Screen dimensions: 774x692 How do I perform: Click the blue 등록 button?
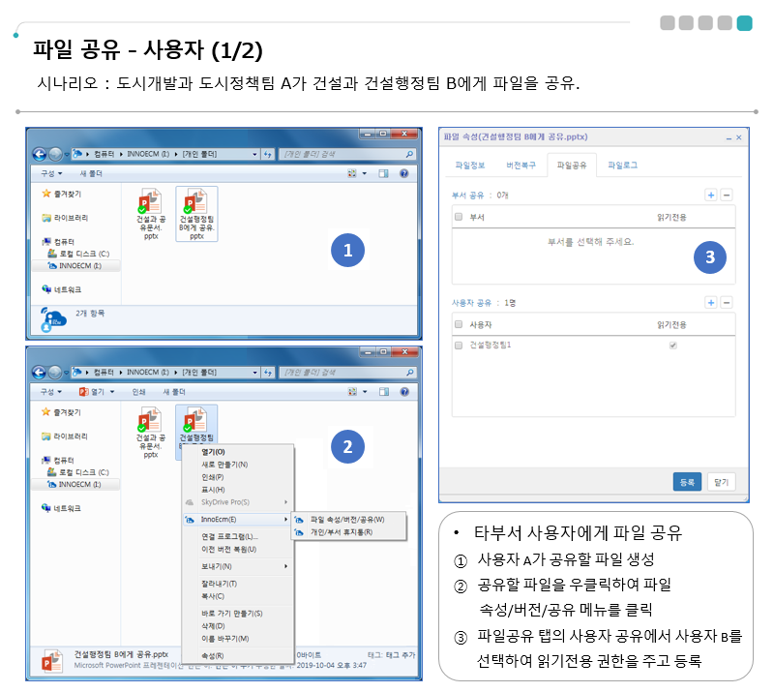tap(687, 481)
